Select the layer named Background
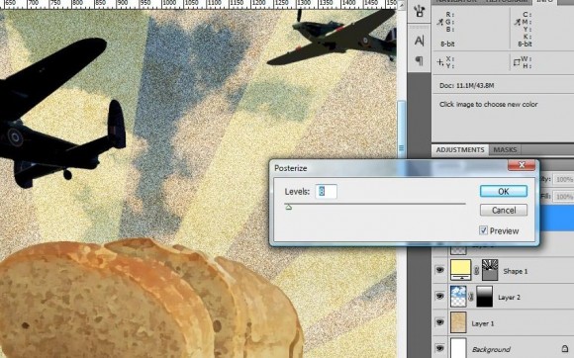 (x=491, y=349)
